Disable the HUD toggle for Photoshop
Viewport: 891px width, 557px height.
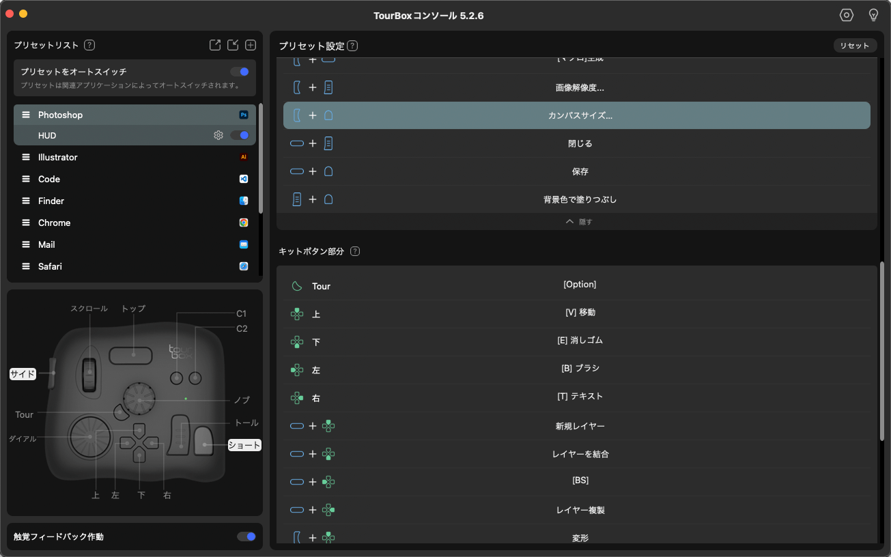click(240, 135)
